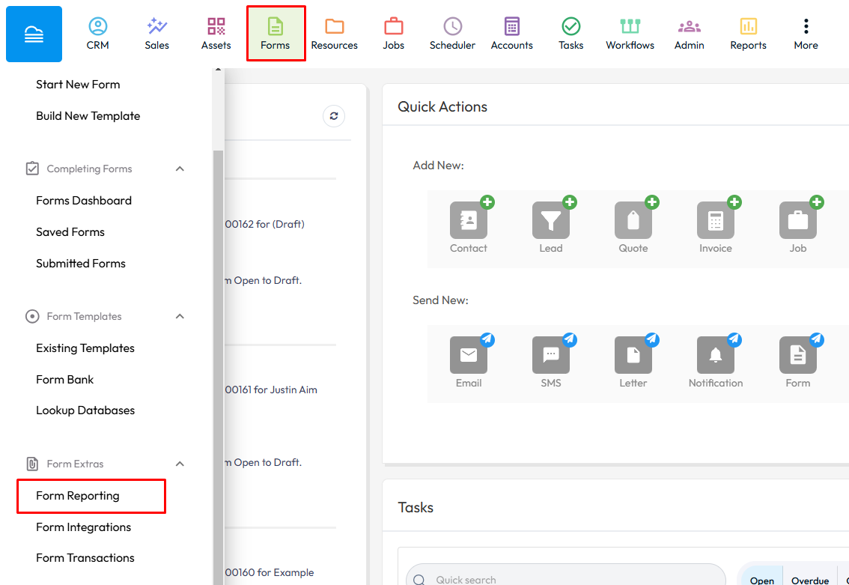The width and height of the screenshot is (849, 585).
Task: Go to the Admin module
Action: coord(690,34)
